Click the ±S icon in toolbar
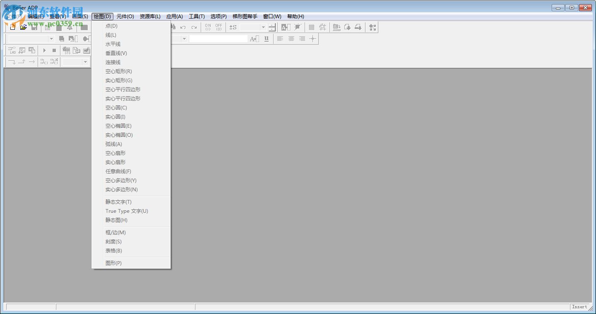This screenshot has height=314, width=596. coord(233,27)
